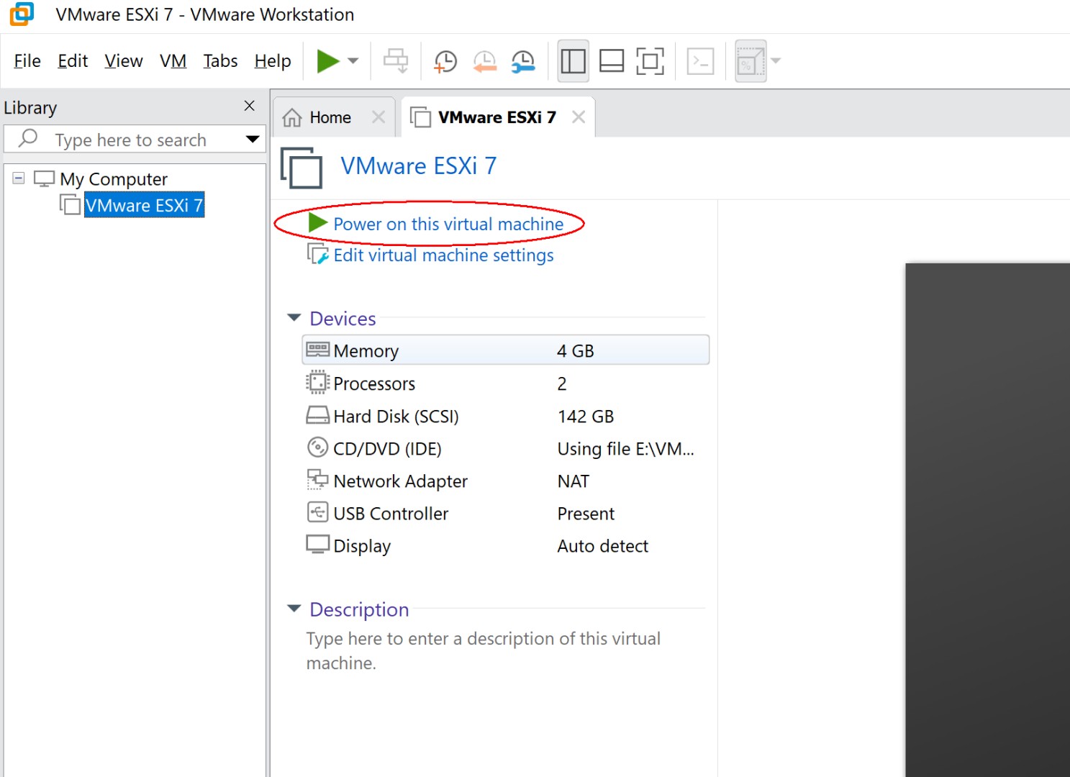This screenshot has height=777, width=1070.
Task: Select the Hard Disk (SCSI) row
Action: coord(505,416)
